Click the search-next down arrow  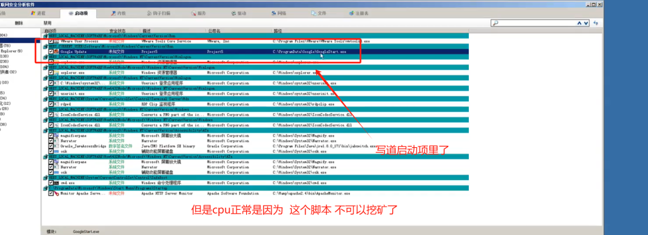point(585,23)
